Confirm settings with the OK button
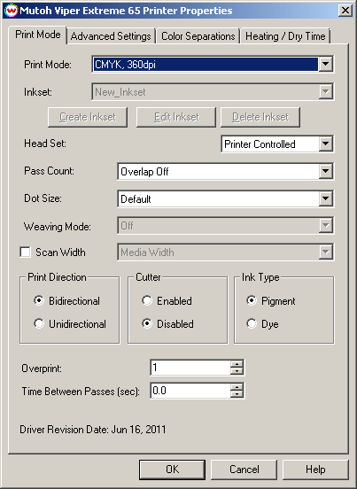Viewport: 357px width, 489px height. point(172,470)
